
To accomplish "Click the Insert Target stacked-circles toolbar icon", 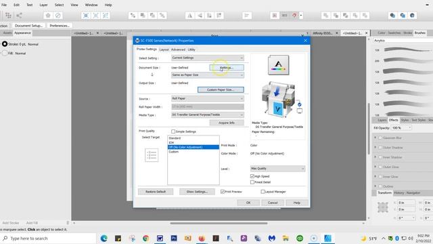I will (392, 16).
